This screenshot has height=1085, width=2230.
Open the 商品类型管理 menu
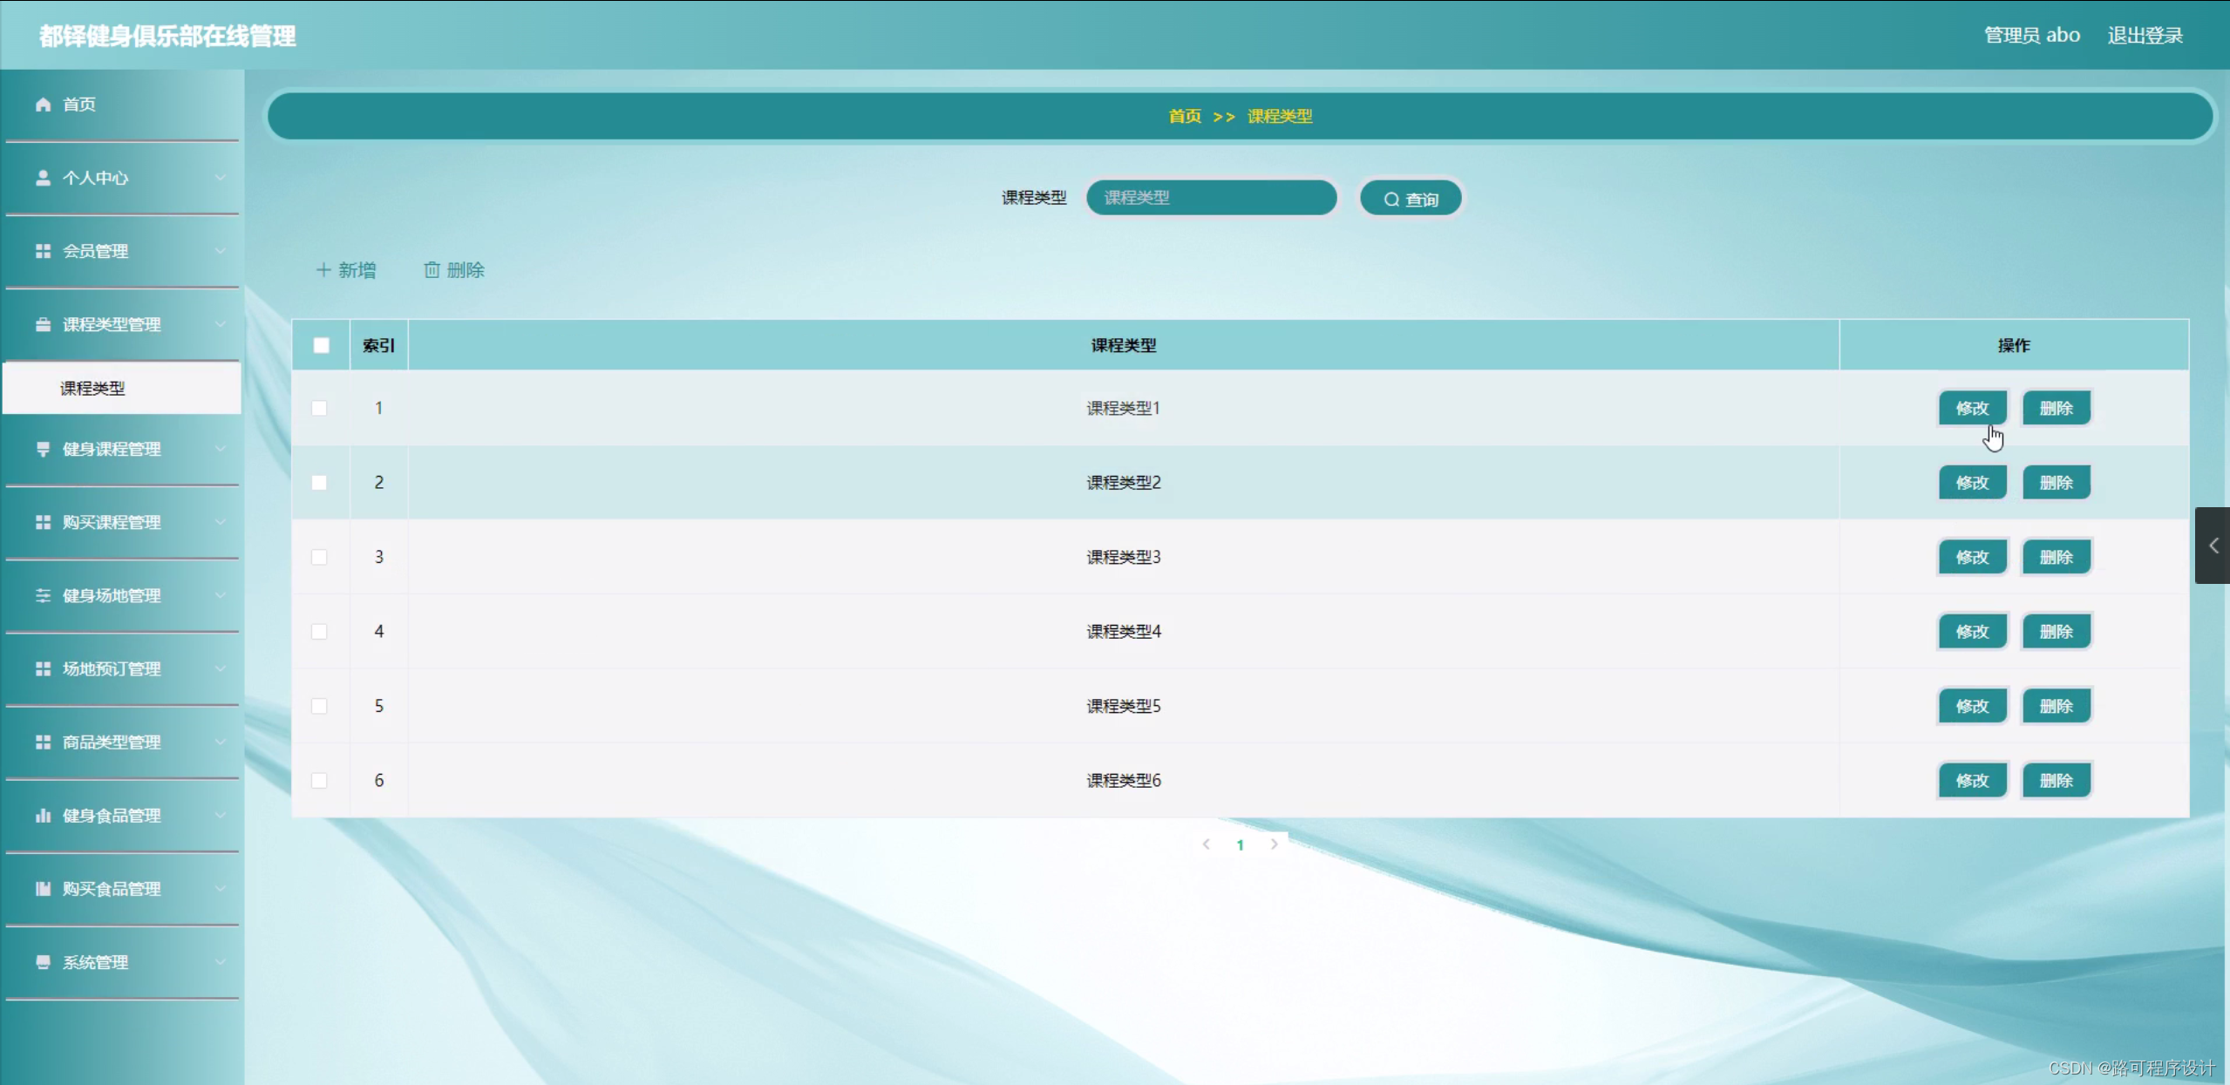click(x=112, y=743)
